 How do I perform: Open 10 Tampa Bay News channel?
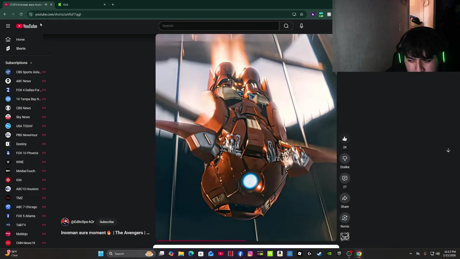pos(26,99)
